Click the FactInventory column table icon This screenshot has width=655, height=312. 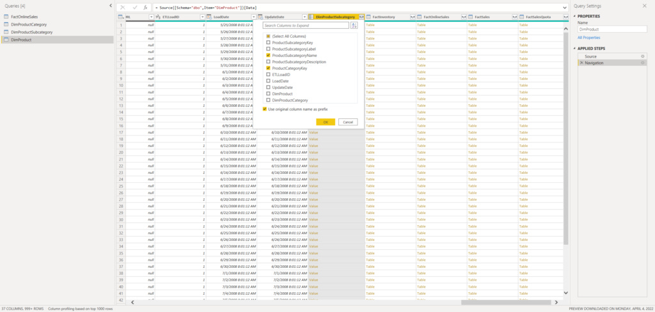pyautogui.click(x=368, y=17)
